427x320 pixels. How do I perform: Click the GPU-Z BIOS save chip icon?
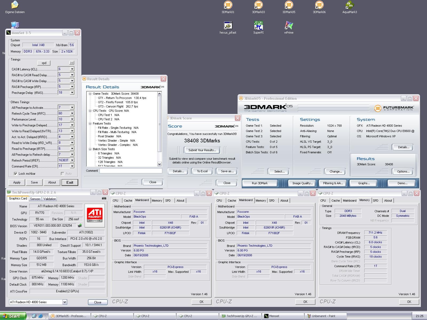[x=80, y=226]
